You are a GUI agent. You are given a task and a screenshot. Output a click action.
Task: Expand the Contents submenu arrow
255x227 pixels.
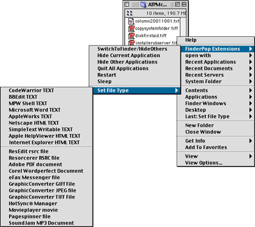point(251,90)
